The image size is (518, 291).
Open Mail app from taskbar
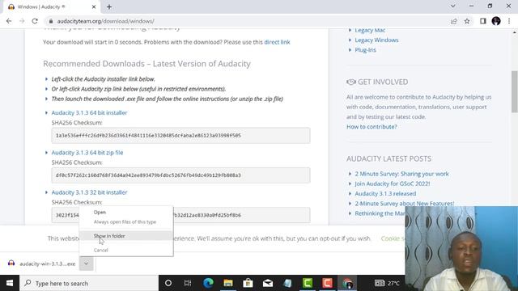click(x=268, y=283)
